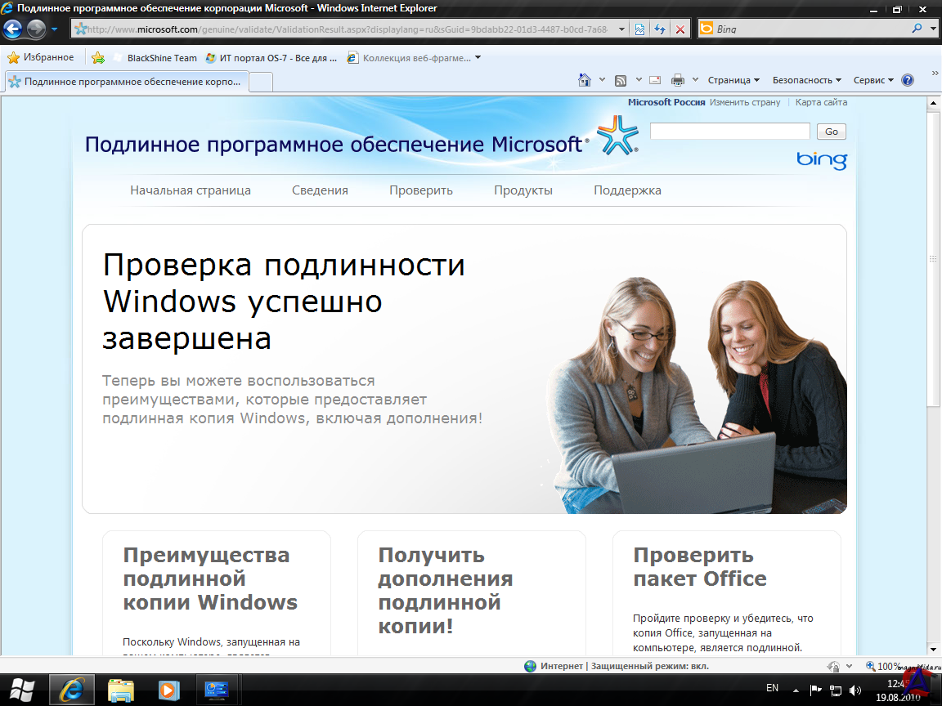Open the Сервис dropdown menu

(x=873, y=80)
